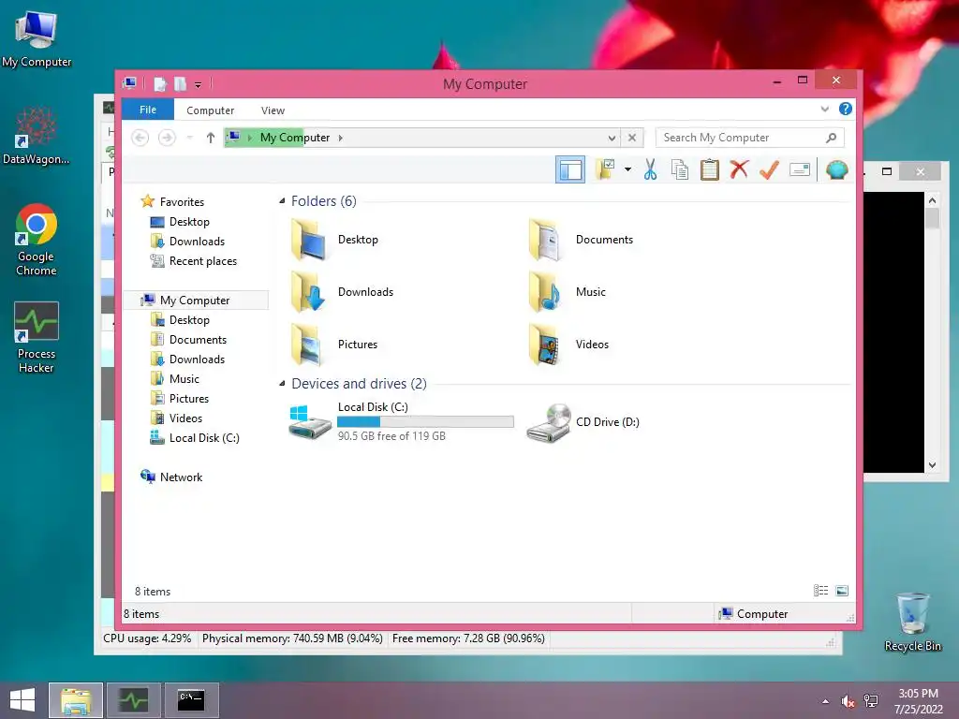Select Pictures in the navigation tree
Image resolution: width=959 pixels, height=719 pixels.
point(189,399)
